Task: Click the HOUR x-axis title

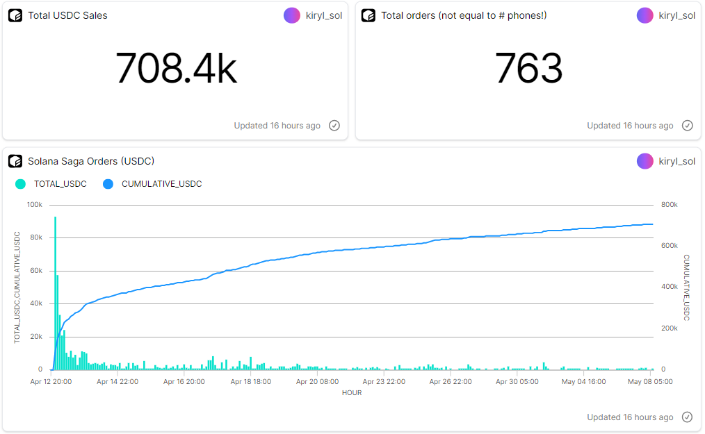Action: click(x=352, y=392)
